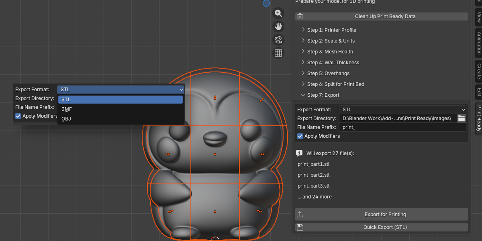Expand Step 5: Overhangs
Viewport: 482px width, 241px height.
click(328, 74)
